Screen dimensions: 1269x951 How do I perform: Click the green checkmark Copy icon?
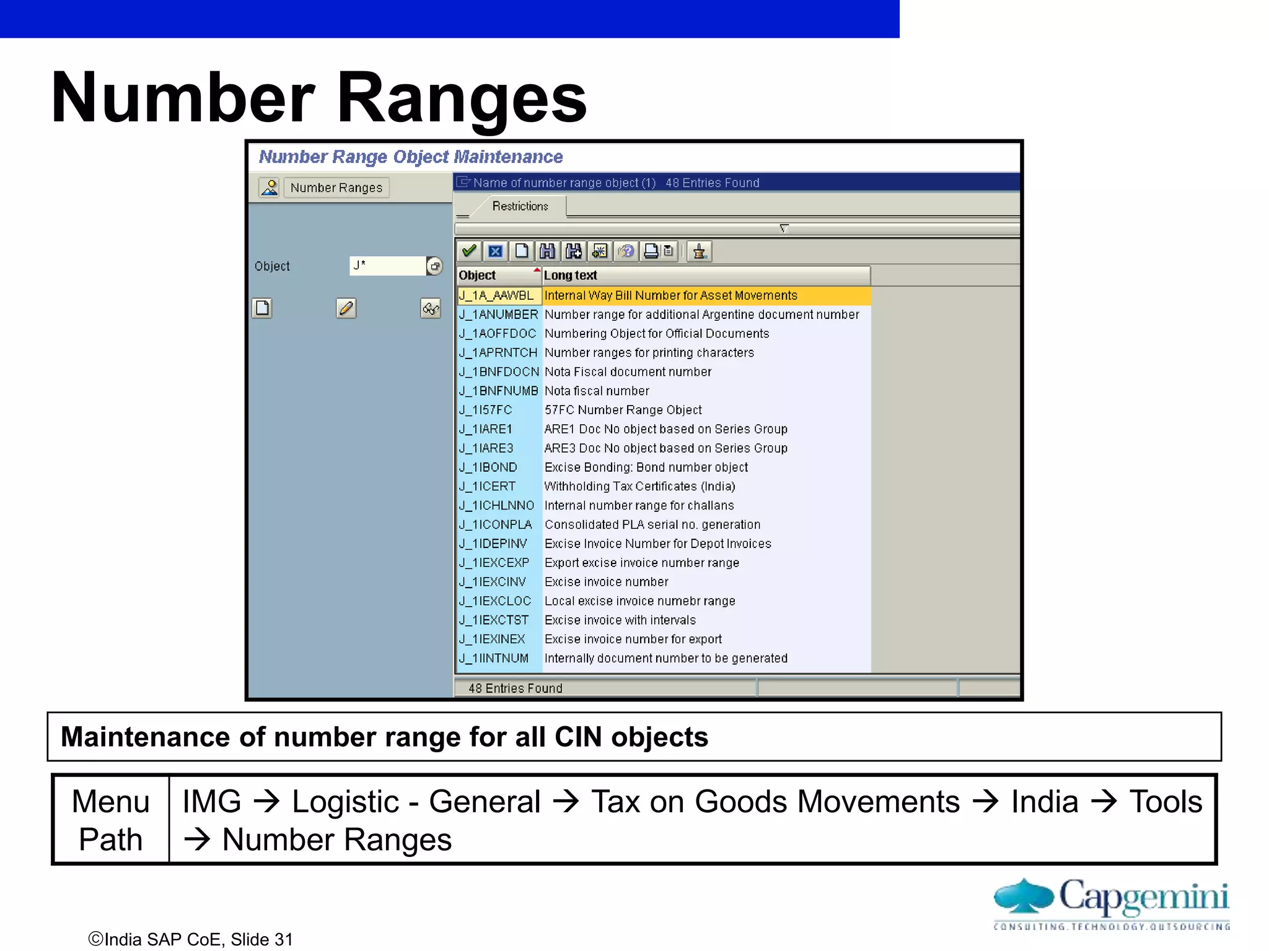coord(469,251)
